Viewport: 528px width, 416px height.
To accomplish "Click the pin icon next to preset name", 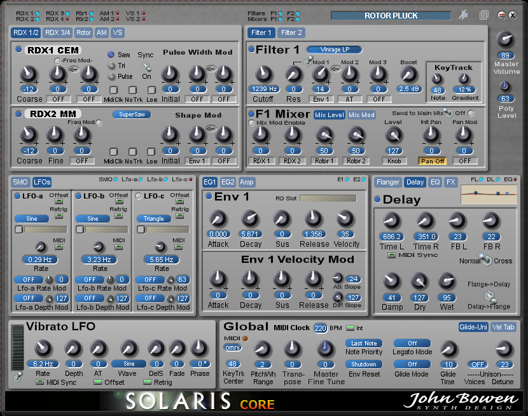I will coord(464,15).
